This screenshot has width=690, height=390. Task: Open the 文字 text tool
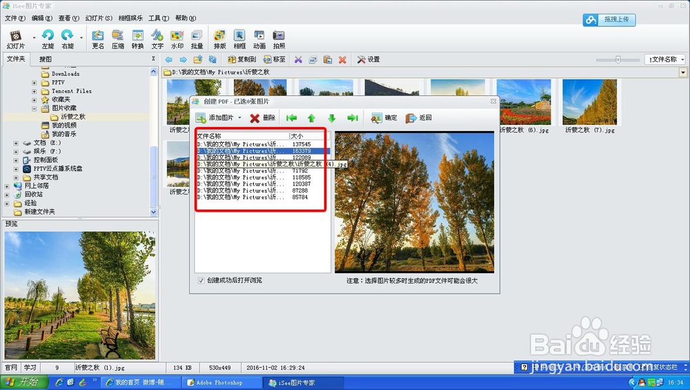pyautogui.click(x=157, y=39)
